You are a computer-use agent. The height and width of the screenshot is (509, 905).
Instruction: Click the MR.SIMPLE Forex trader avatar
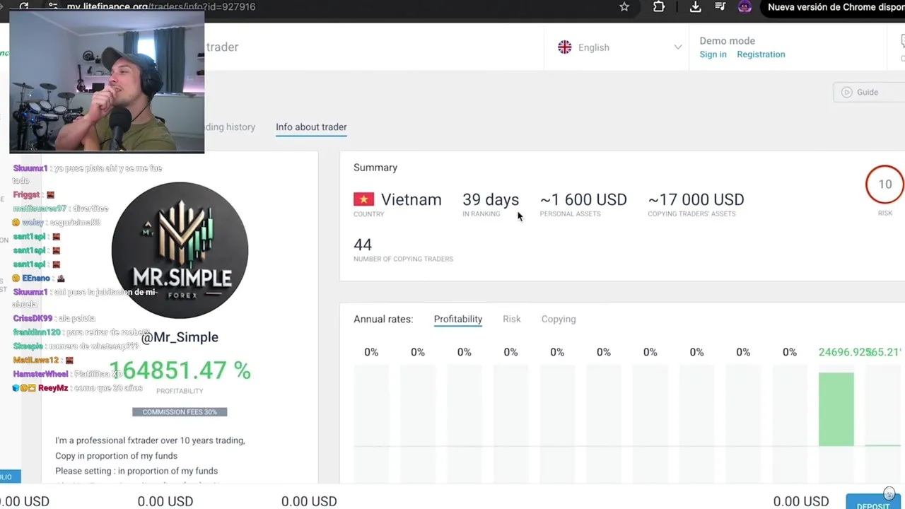(x=180, y=250)
